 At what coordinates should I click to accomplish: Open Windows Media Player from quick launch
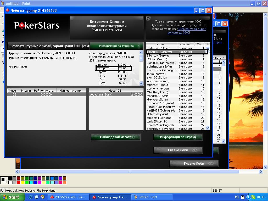(x=42, y=197)
